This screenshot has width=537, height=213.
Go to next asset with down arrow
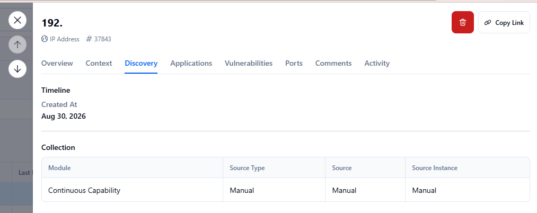(x=17, y=69)
